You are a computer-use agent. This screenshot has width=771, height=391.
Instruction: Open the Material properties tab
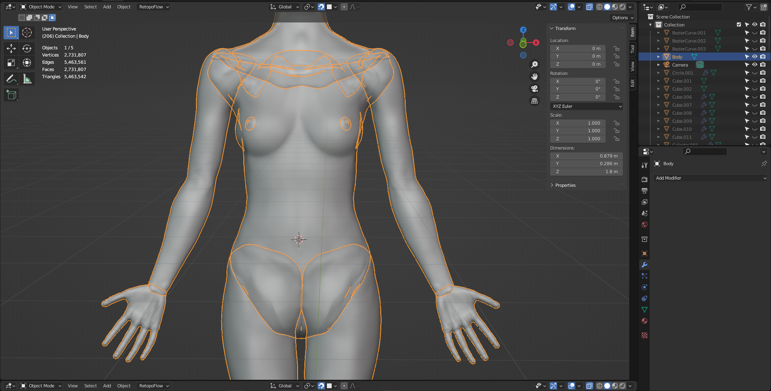click(x=645, y=321)
